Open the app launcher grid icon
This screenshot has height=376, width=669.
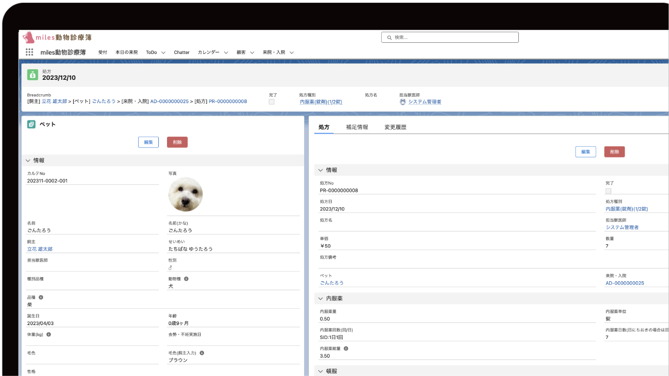click(x=29, y=52)
